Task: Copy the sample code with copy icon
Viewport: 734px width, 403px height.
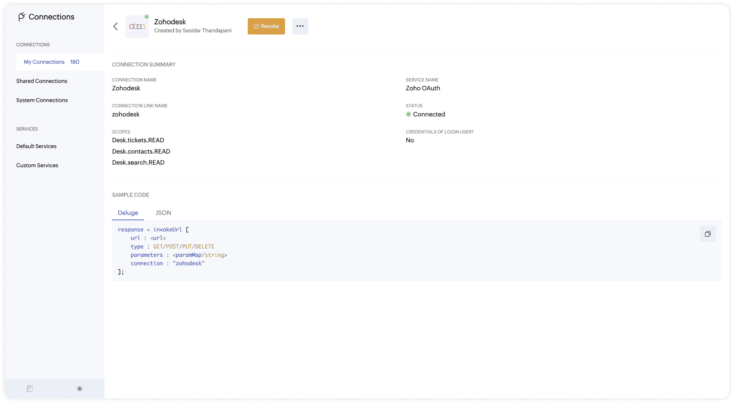Action: click(x=708, y=234)
